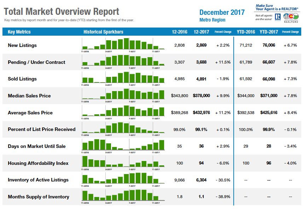The image size is (303, 209).
Task: Click the December 2017 heading
Action: point(222,12)
